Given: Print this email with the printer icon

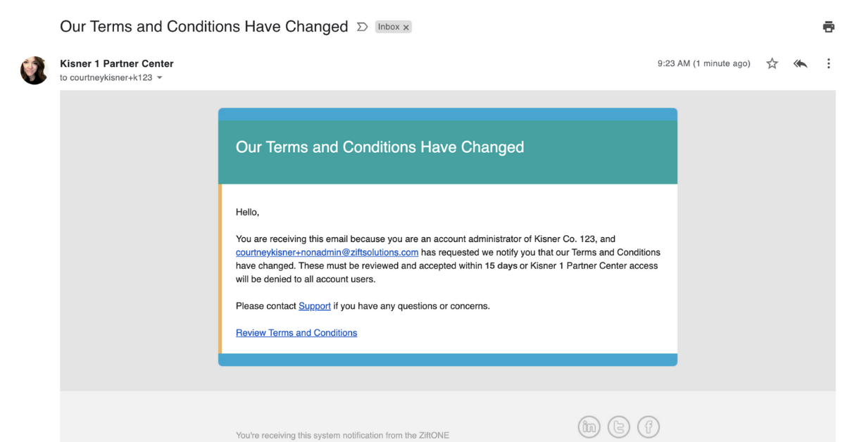Looking at the screenshot, I should (x=828, y=27).
